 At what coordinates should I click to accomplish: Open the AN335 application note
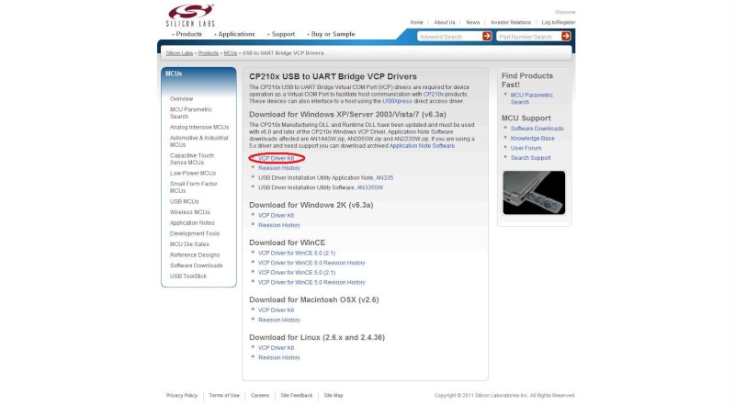point(384,178)
